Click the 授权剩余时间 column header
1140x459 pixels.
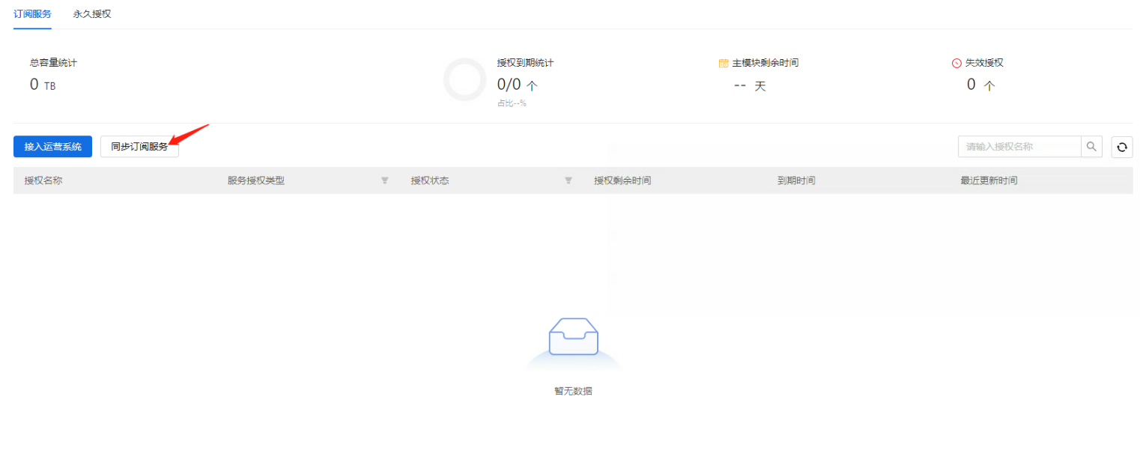tap(622, 180)
